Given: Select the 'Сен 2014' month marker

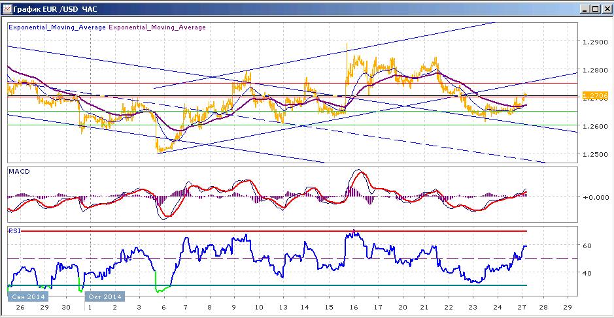Looking at the screenshot, I should point(28,296).
